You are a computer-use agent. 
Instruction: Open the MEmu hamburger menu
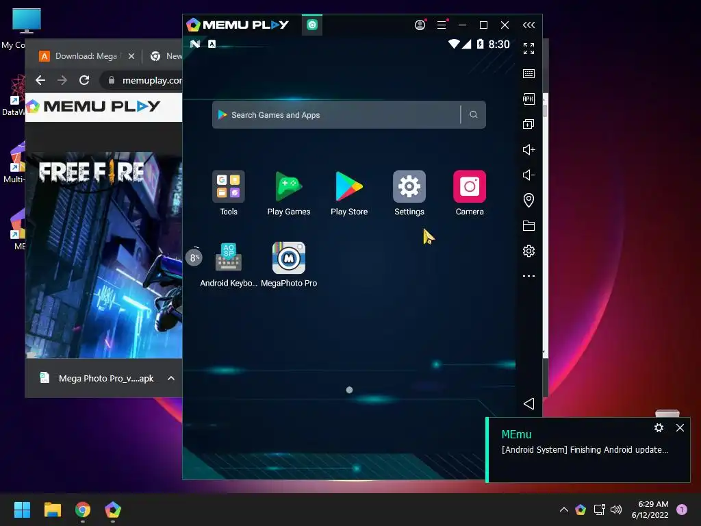click(442, 25)
